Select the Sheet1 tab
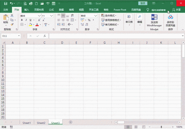185x129 pixels. coord(27,123)
